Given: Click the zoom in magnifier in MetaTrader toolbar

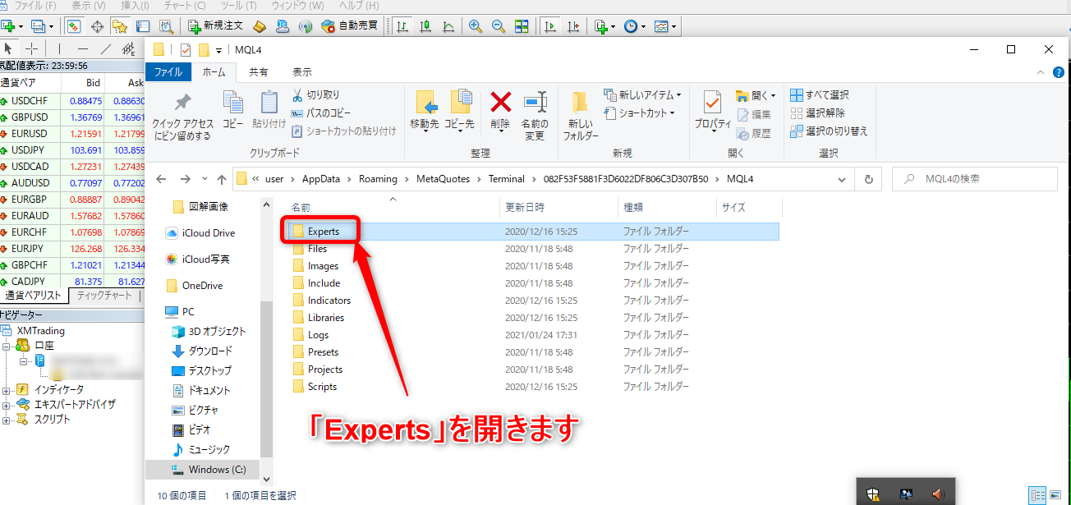Looking at the screenshot, I should tap(475, 26).
